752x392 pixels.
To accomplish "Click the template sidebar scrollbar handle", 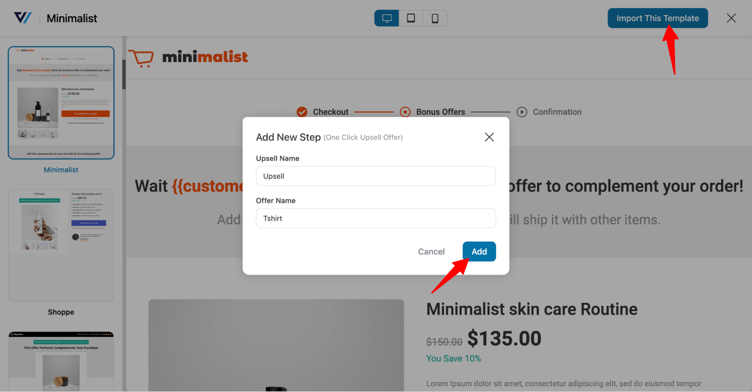I will (x=124, y=74).
